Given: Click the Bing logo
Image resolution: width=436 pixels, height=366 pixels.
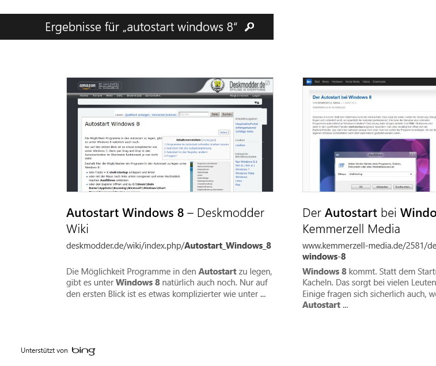Looking at the screenshot, I should (x=84, y=350).
